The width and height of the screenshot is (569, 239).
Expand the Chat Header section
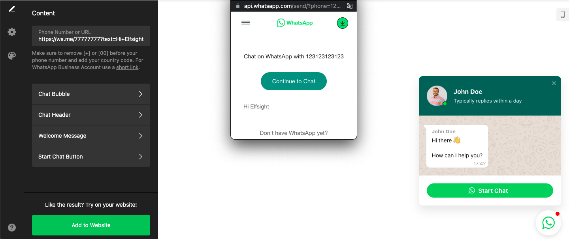(x=91, y=115)
